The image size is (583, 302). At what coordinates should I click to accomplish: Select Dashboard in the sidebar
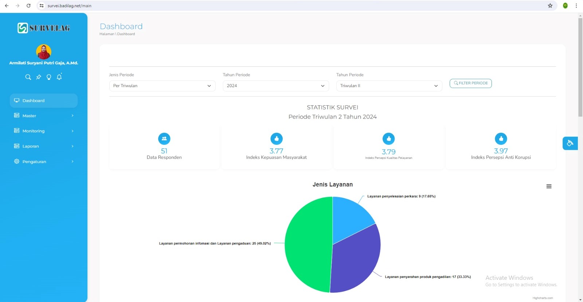click(43, 101)
